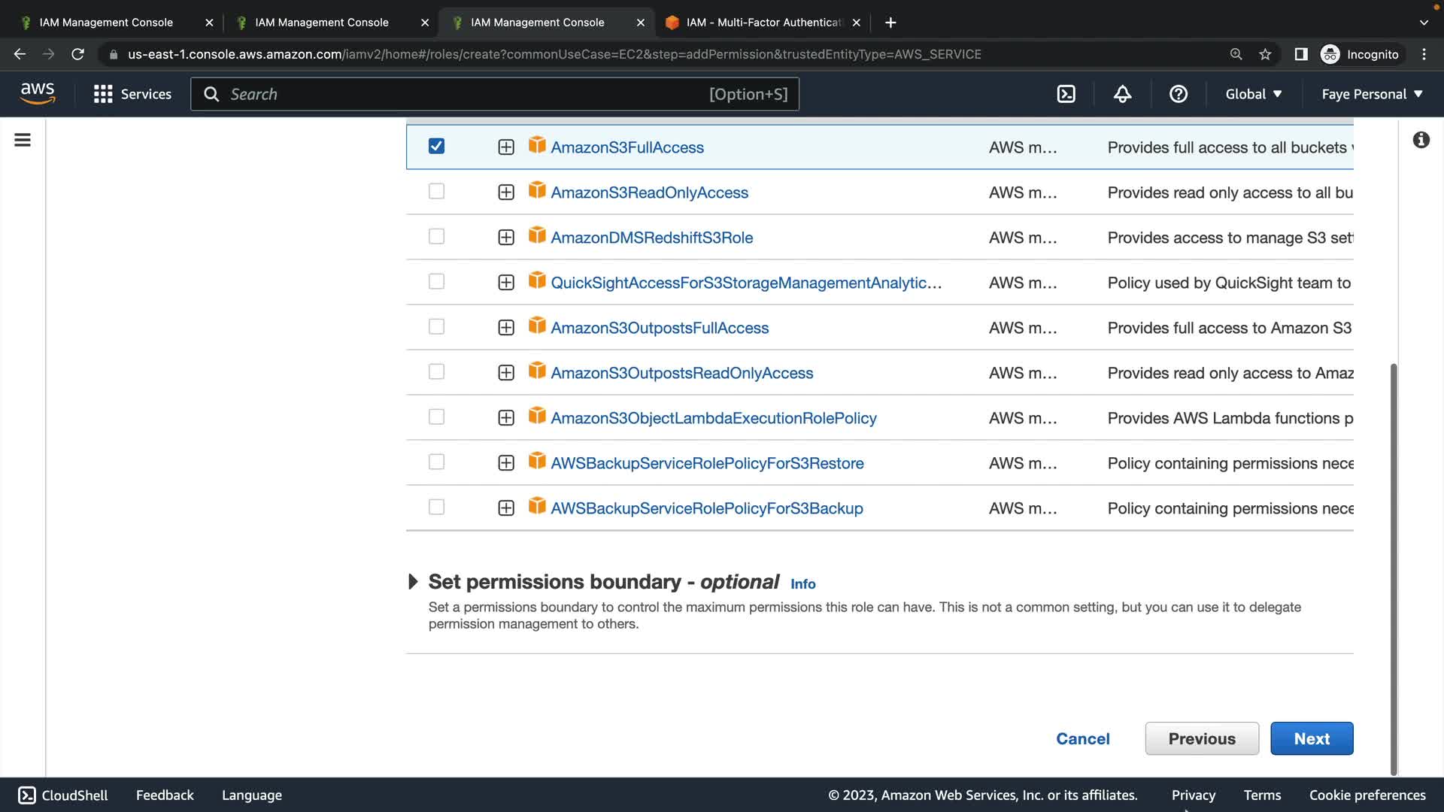Show the info panel icon on right
The image size is (1444, 812).
(x=1421, y=140)
